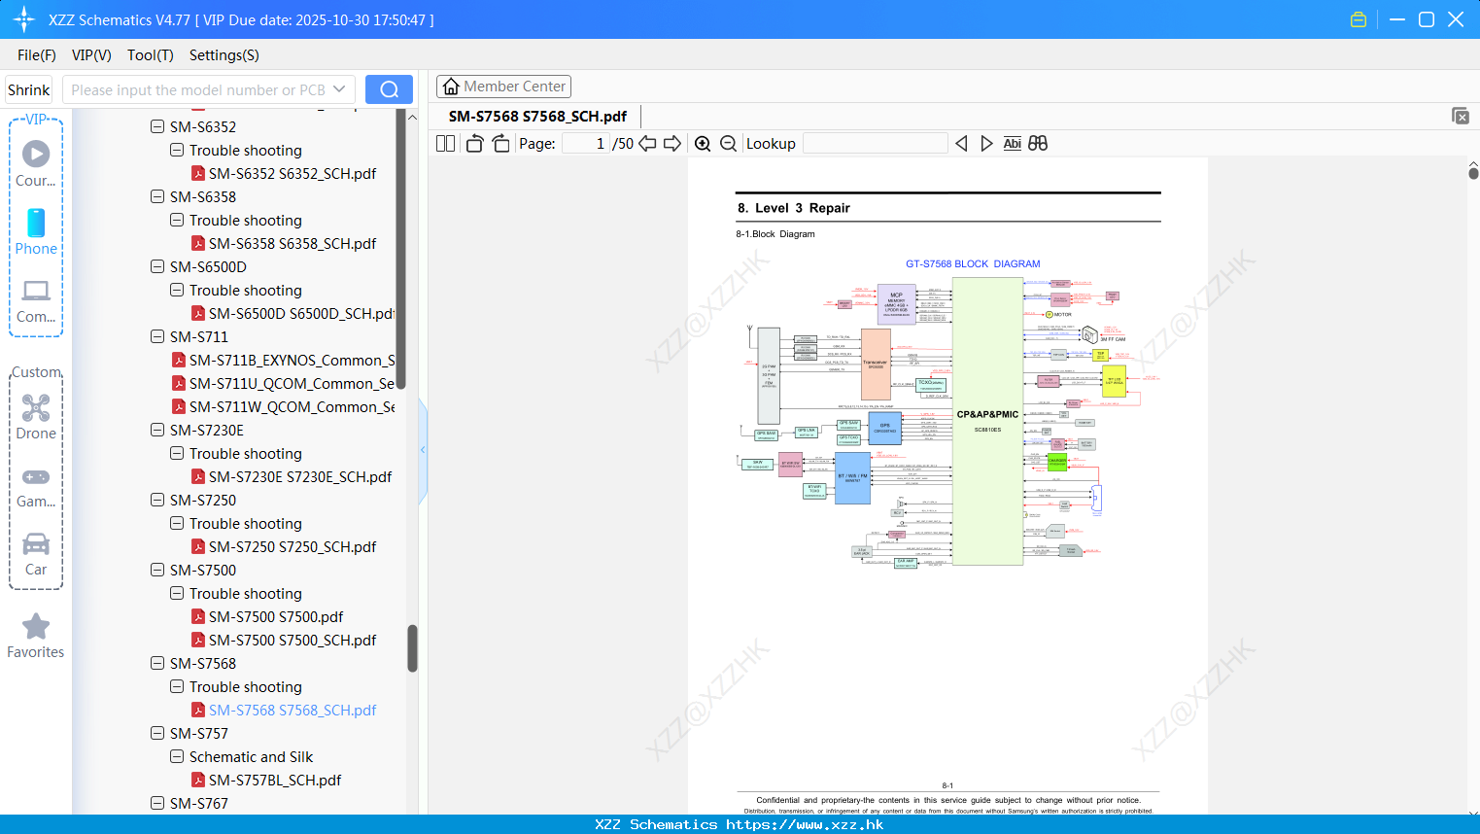Click the Lookup text field

pyautogui.click(x=876, y=144)
